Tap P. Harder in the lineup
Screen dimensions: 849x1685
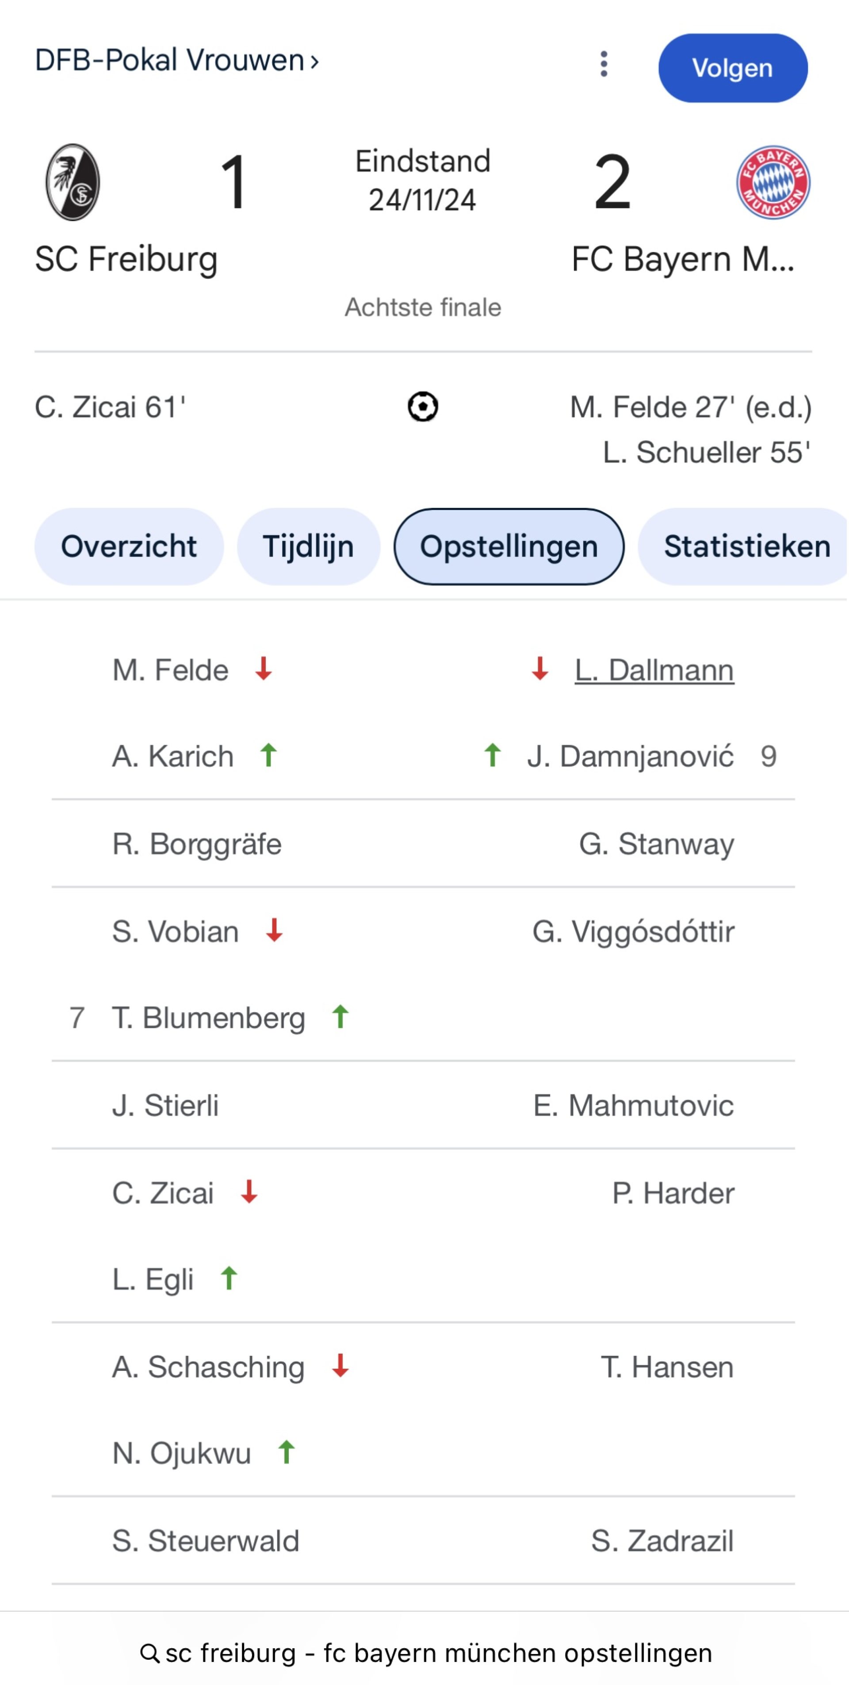(673, 1193)
